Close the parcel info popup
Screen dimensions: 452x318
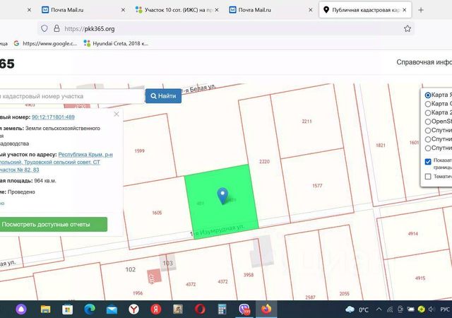point(116,114)
